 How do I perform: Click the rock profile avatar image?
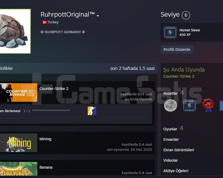pyautogui.click(x=15, y=31)
